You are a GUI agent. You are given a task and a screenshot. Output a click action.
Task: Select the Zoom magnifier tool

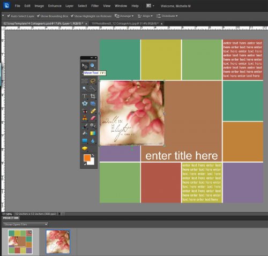pos(93,66)
